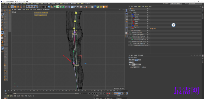Viewport: 204px width, 99px height.
Task: Click the orange S plugin icon
Action: coord(104,7)
